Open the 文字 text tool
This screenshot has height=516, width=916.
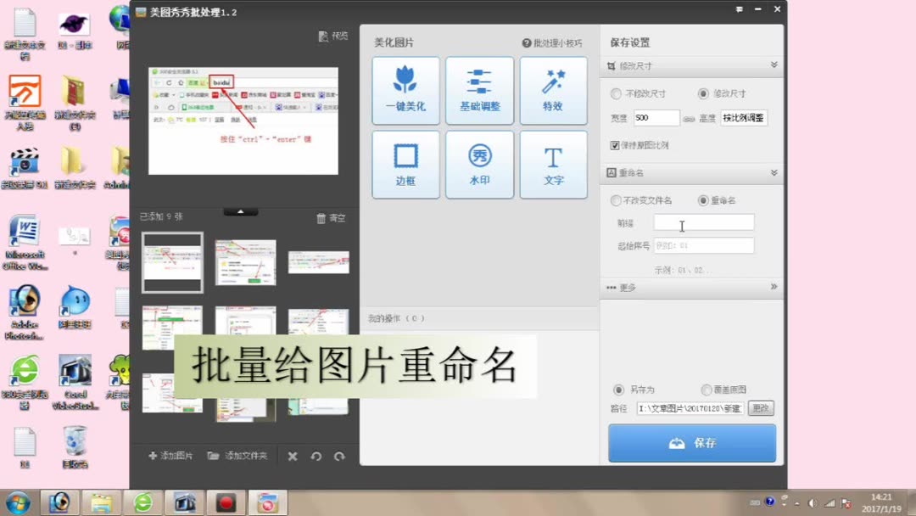[553, 164]
